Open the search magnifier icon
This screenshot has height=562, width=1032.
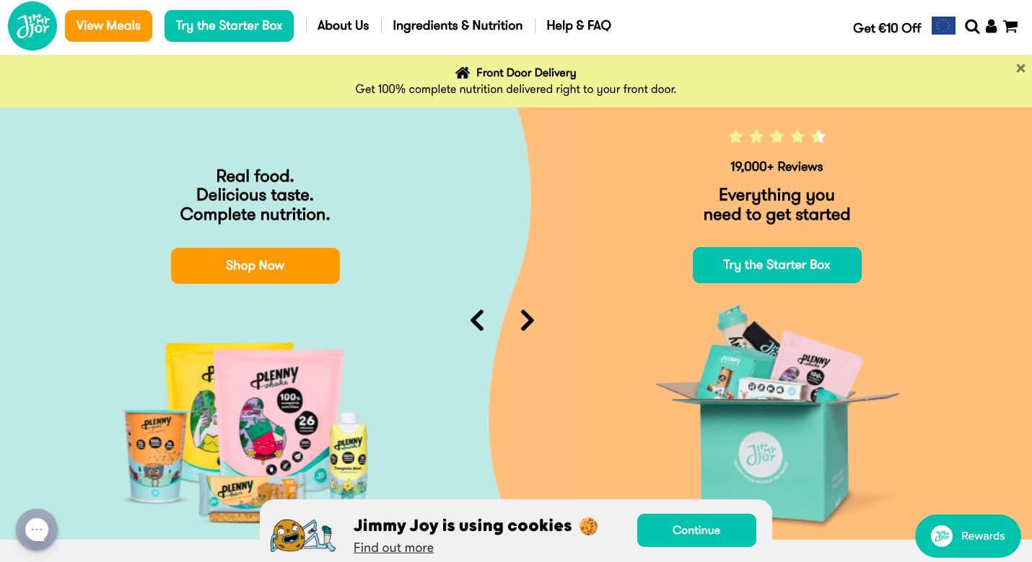972,27
